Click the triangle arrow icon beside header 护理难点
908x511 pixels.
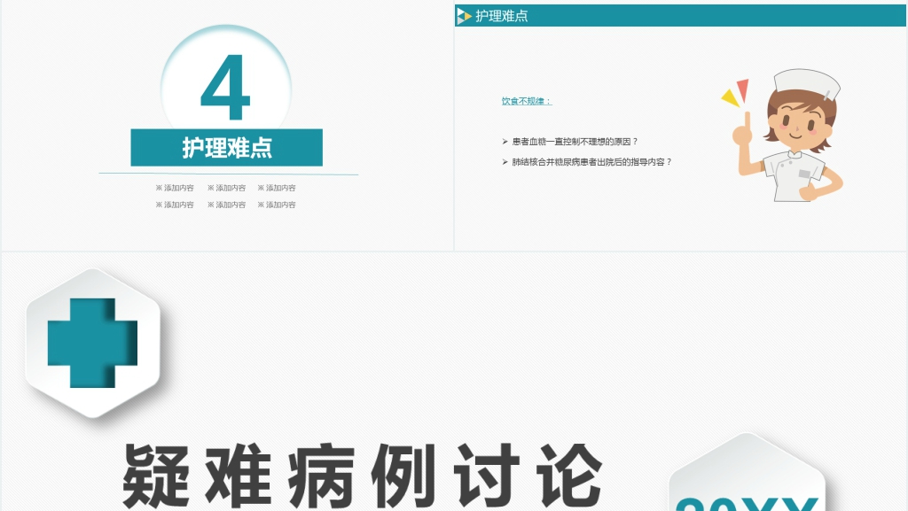[x=463, y=16]
